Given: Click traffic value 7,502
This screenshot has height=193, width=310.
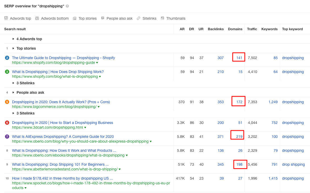Looking at the screenshot, I should coord(252,58).
